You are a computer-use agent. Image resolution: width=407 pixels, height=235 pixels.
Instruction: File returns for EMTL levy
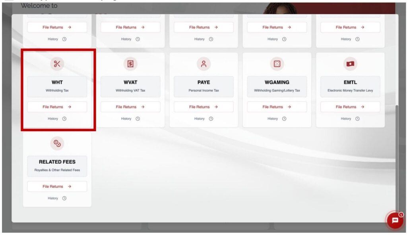350,107
